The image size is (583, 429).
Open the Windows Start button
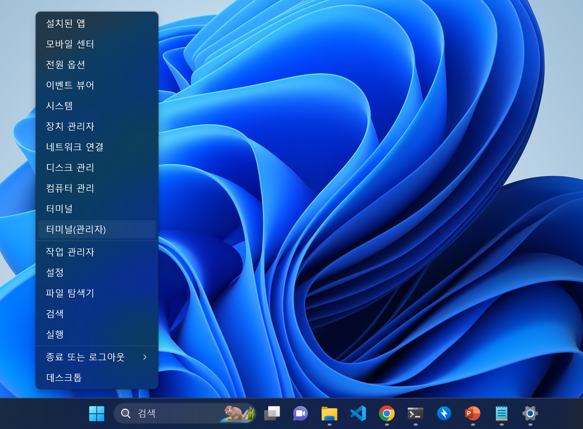(97, 413)
